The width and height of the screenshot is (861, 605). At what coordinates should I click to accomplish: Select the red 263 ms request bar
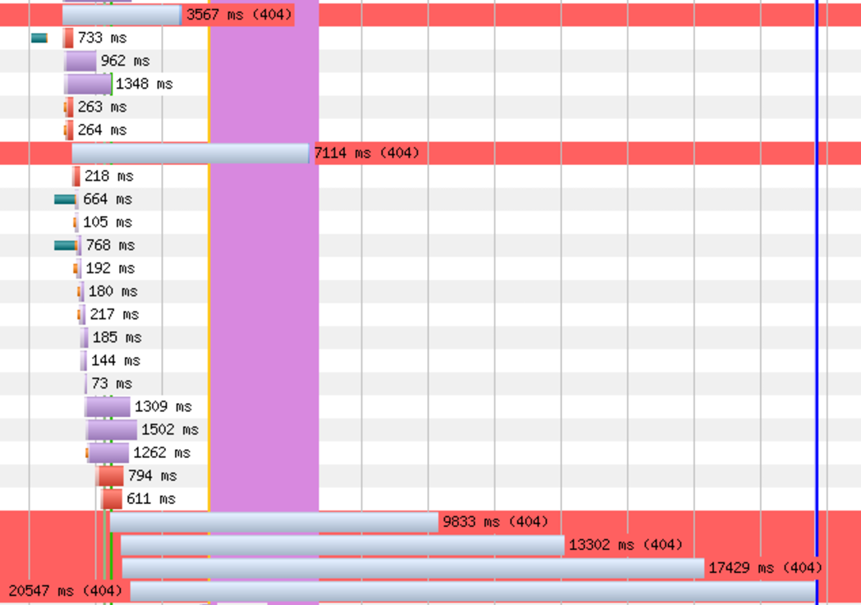69,107
